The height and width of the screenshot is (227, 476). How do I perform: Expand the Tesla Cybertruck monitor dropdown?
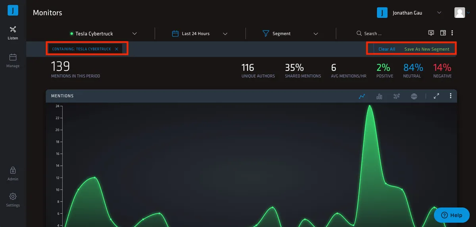tap(134, 34)
